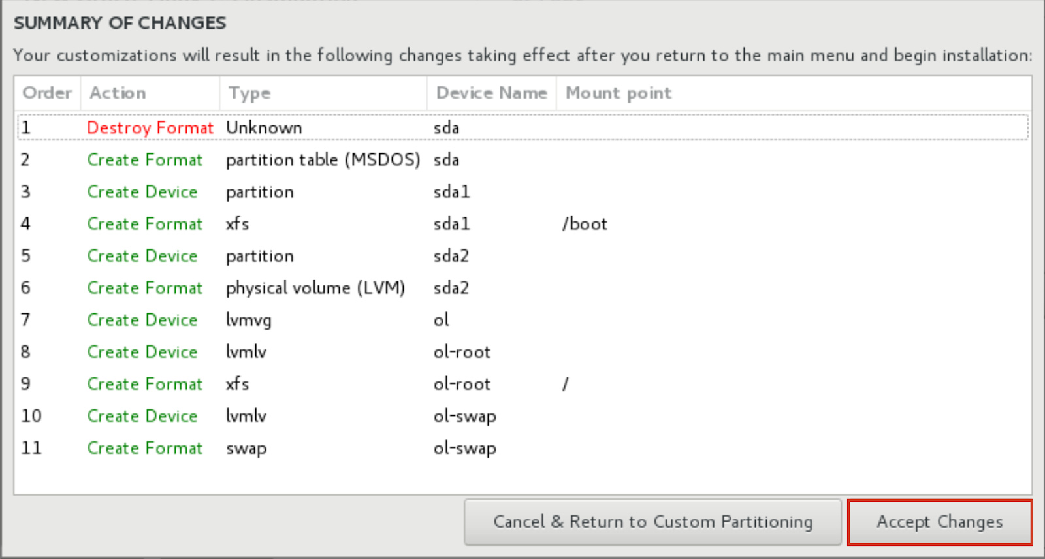
Task: Select the physical volume (LVM) row
Action: point(523,287)
